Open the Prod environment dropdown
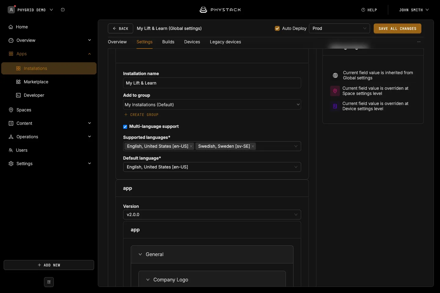 [x=339, y=28]
